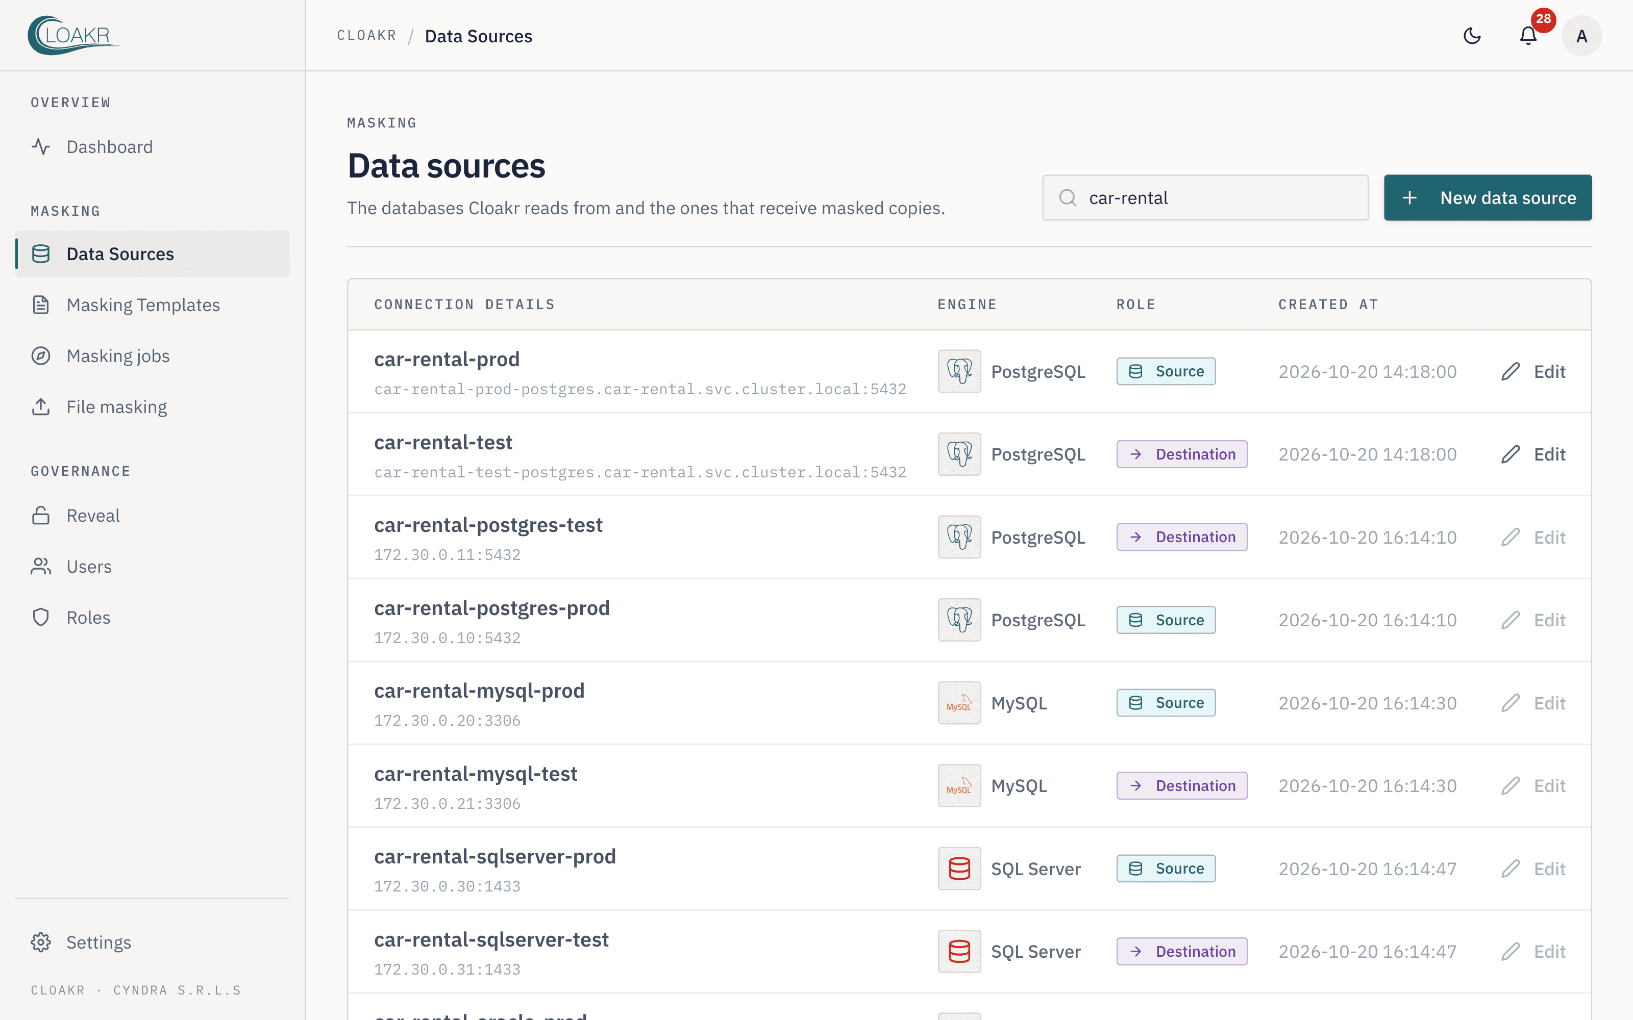Open Roles page in sidebar

(x=153, y=617)
